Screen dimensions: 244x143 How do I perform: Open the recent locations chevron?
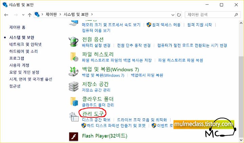point(23,15)
